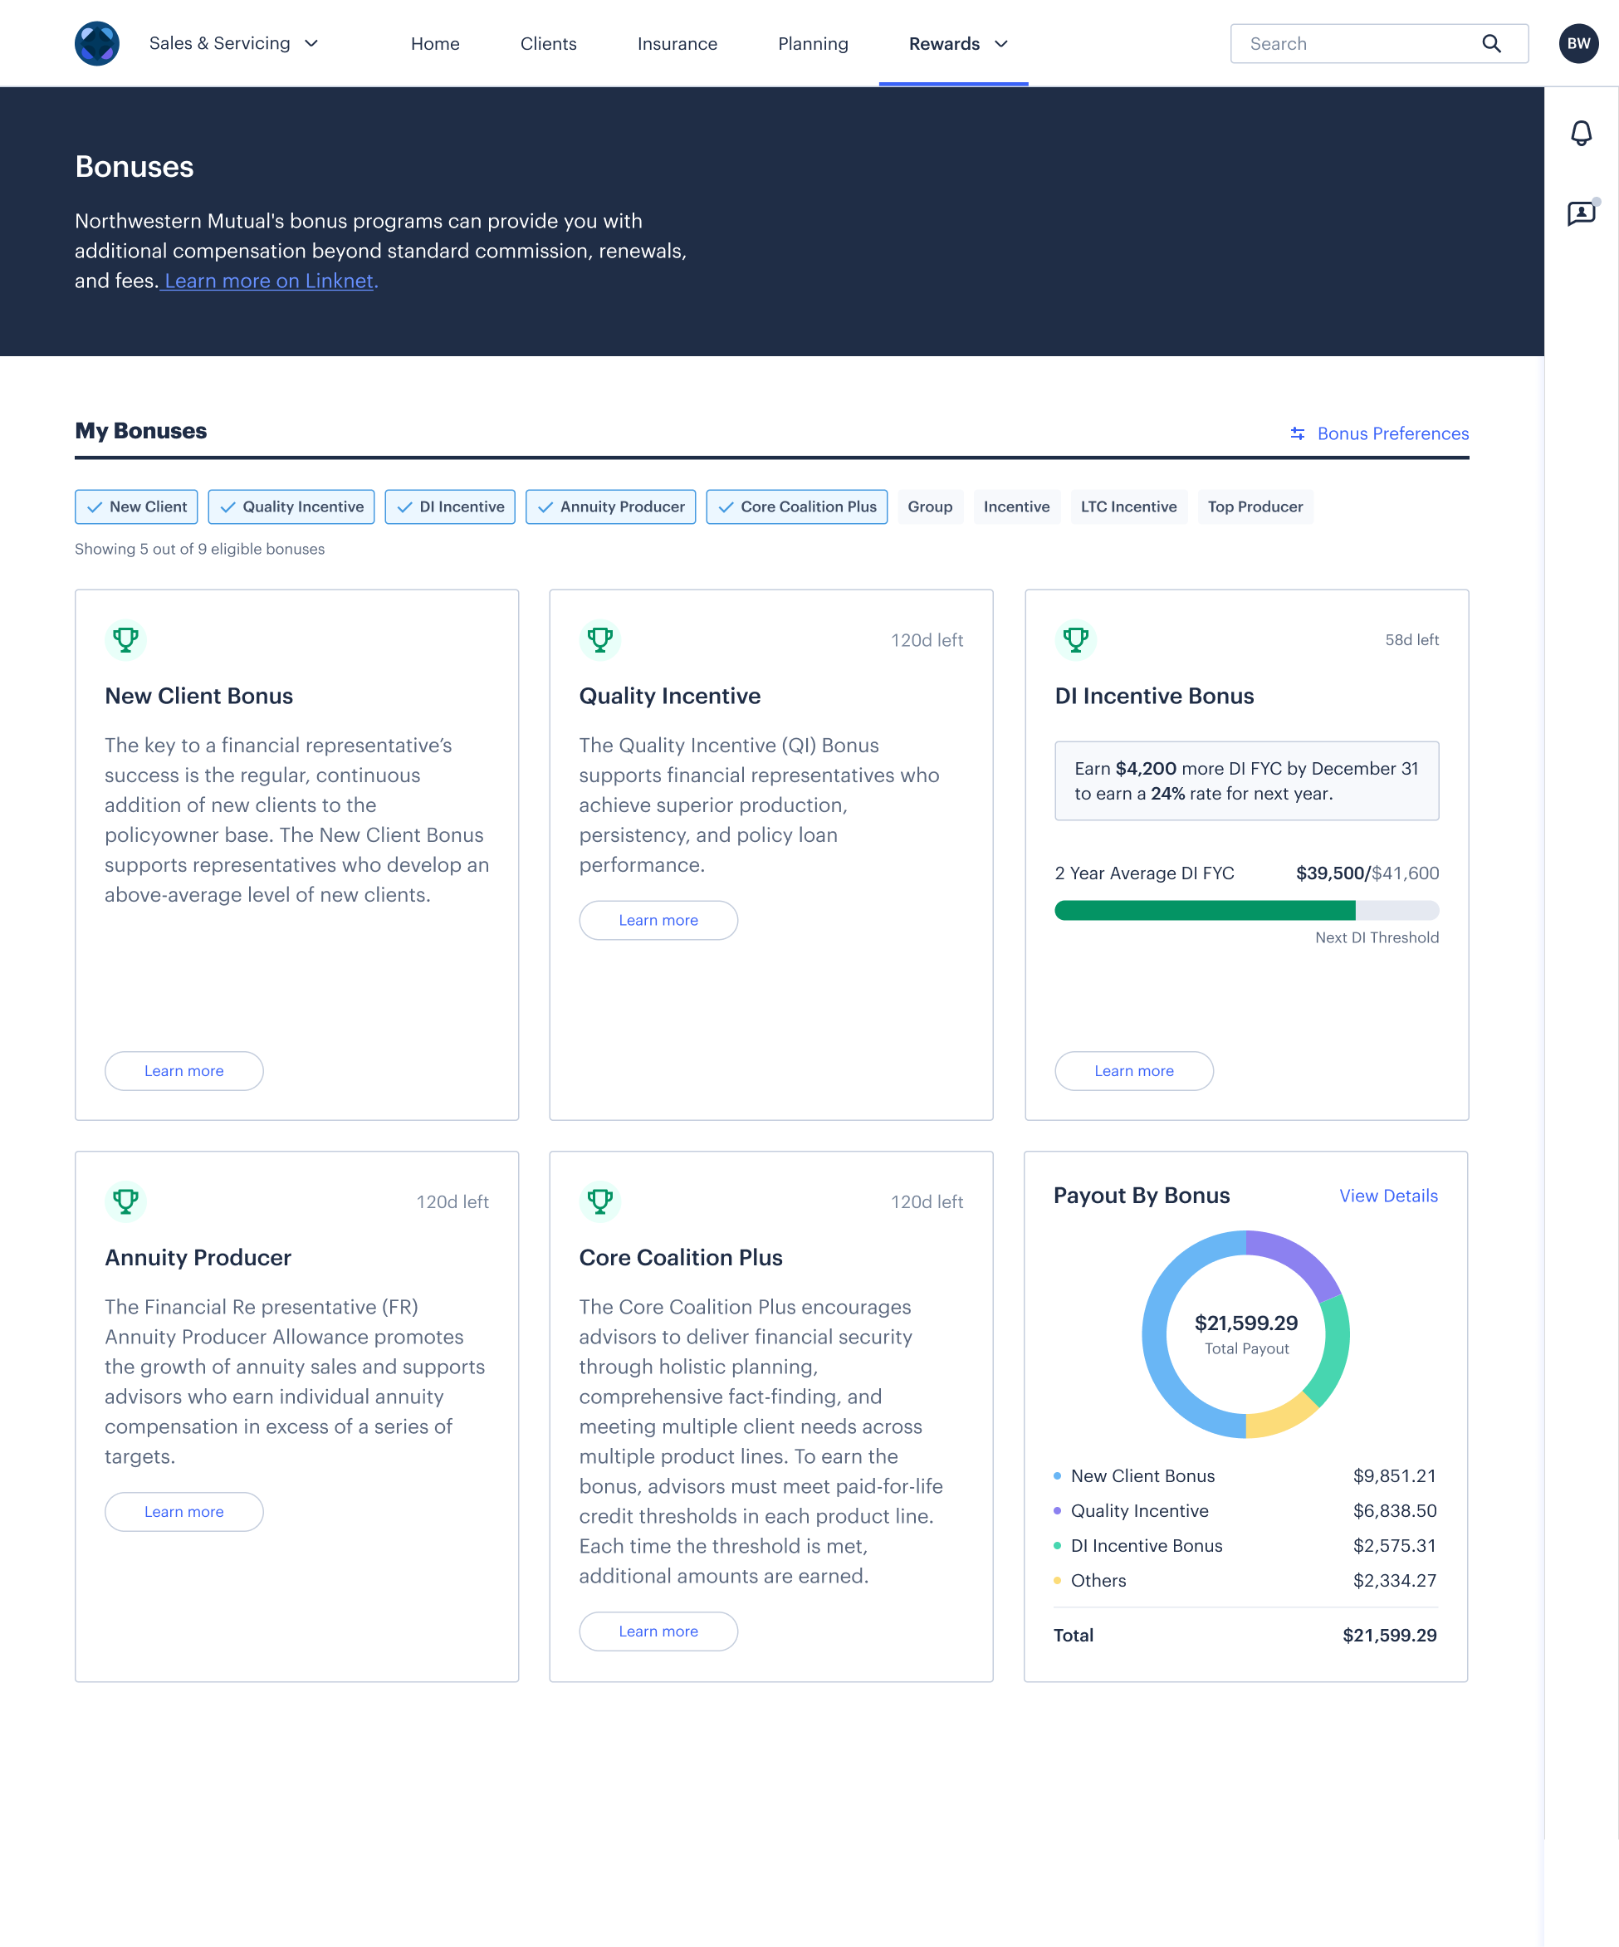
Task: Click Learn more on New Client Bonus
Action: coord(183,1071)
